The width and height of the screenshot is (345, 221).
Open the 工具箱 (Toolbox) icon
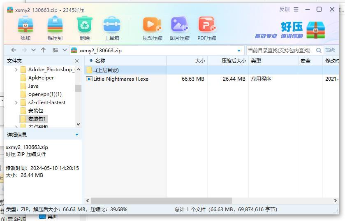point(112,25)
